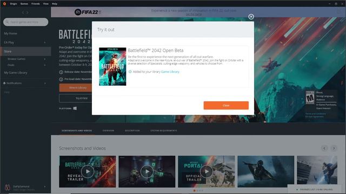Screen dimensions: 346x194
Task: Open the Game Library link in dialog
Action: [x=170, y=72]
